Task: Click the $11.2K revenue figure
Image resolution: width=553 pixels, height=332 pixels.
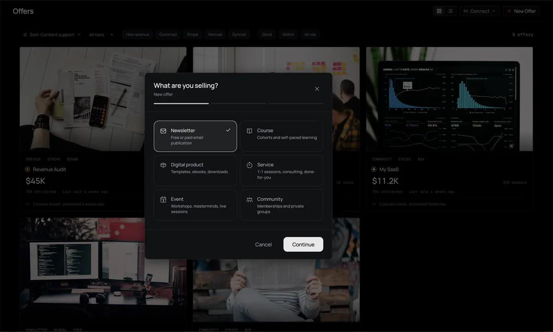Action: coord(385,181)
